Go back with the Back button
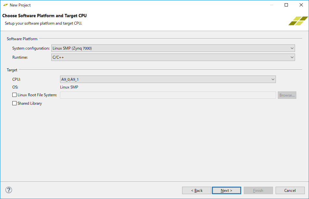This screenshot has height=199, width=309. pos(197,191)
